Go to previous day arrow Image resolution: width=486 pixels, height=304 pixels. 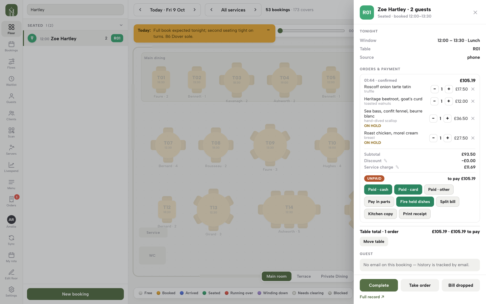pos(140,10)
